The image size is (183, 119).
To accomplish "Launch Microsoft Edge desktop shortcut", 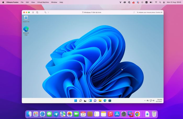I will point(26,31).
